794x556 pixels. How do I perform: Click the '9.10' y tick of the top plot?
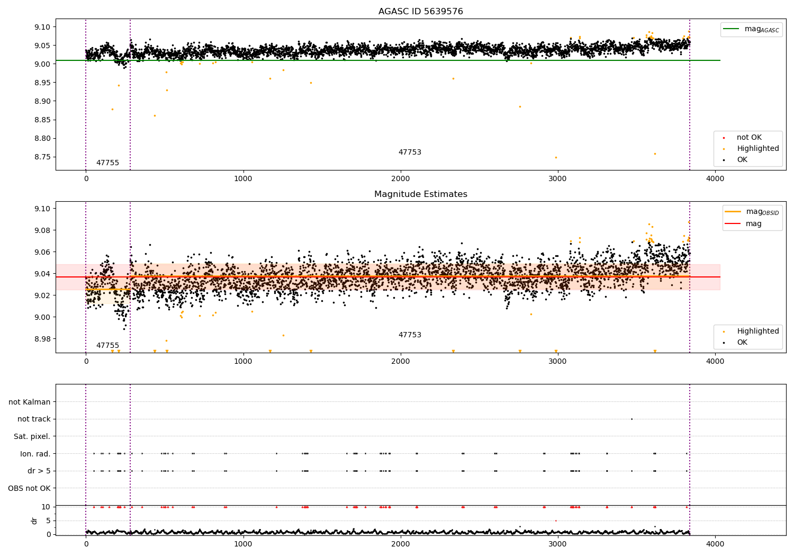(x=42, y=27)
